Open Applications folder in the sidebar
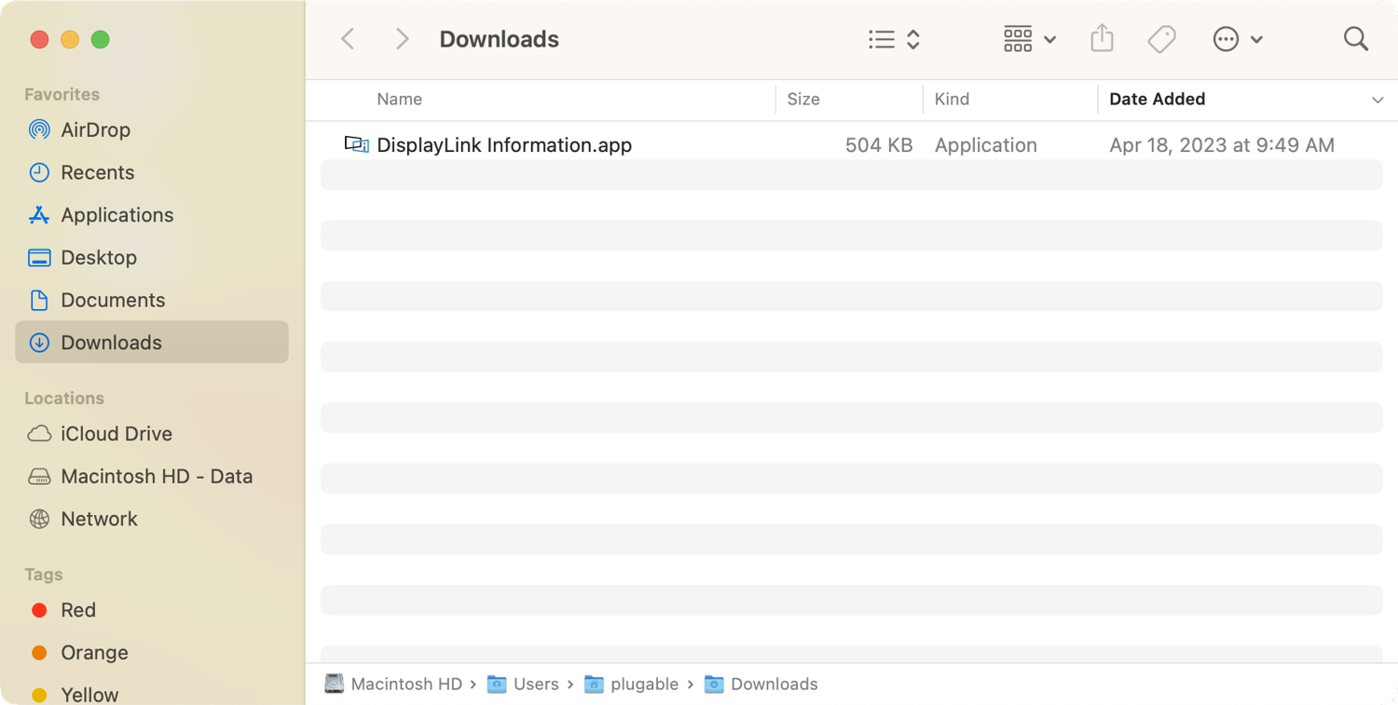This screenshot has width=1398, height=705. pos(116,215)
